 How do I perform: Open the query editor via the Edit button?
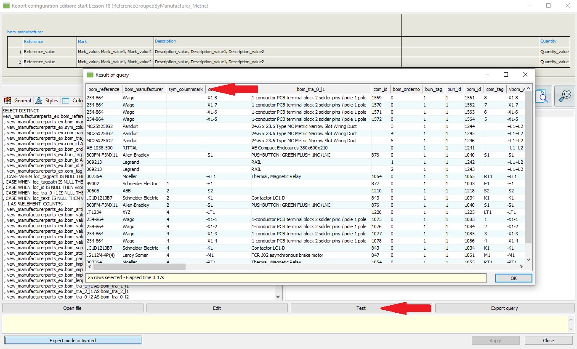217,308
